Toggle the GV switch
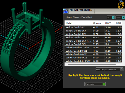The width and height of the screenshot is (125, 93). [111, 18]
